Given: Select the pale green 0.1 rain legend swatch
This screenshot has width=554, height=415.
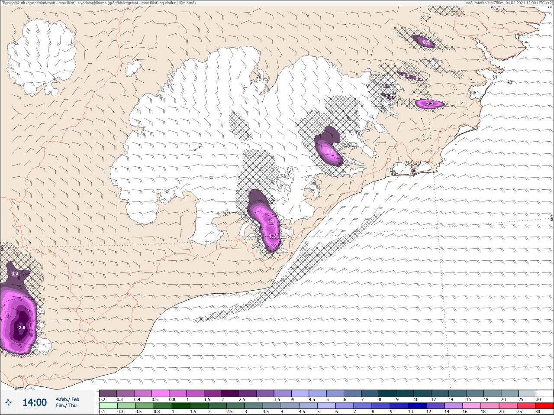Looking at the screenshot, I should pos(108,405).
